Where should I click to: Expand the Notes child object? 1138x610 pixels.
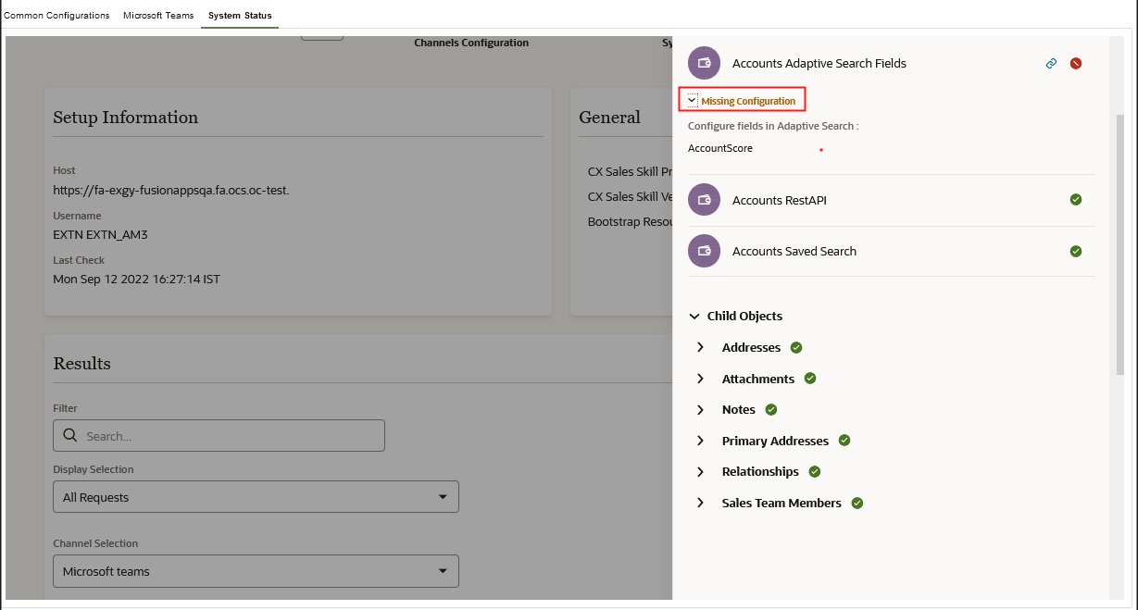coord(701,409)
